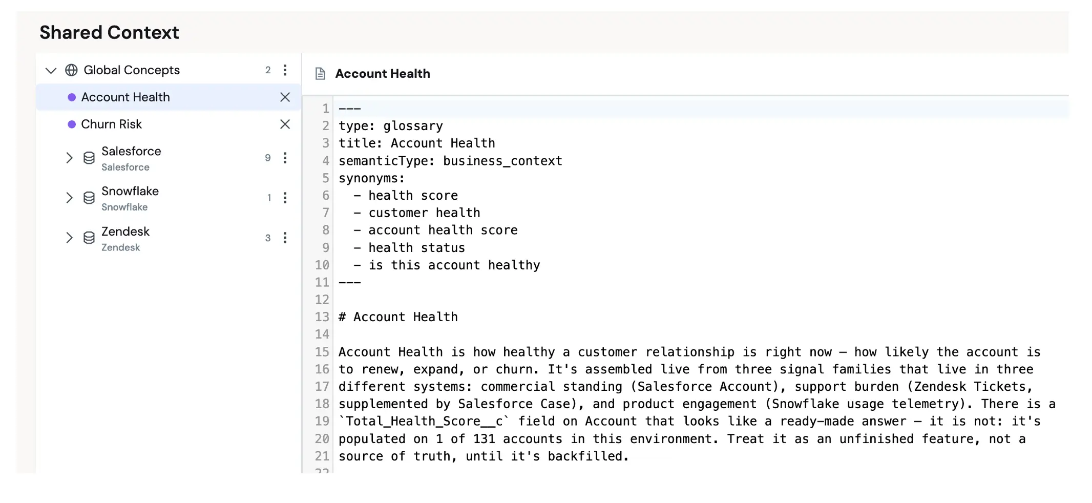
Task: Open the Zendesk three-dot options menu
Action: (285, 238)
